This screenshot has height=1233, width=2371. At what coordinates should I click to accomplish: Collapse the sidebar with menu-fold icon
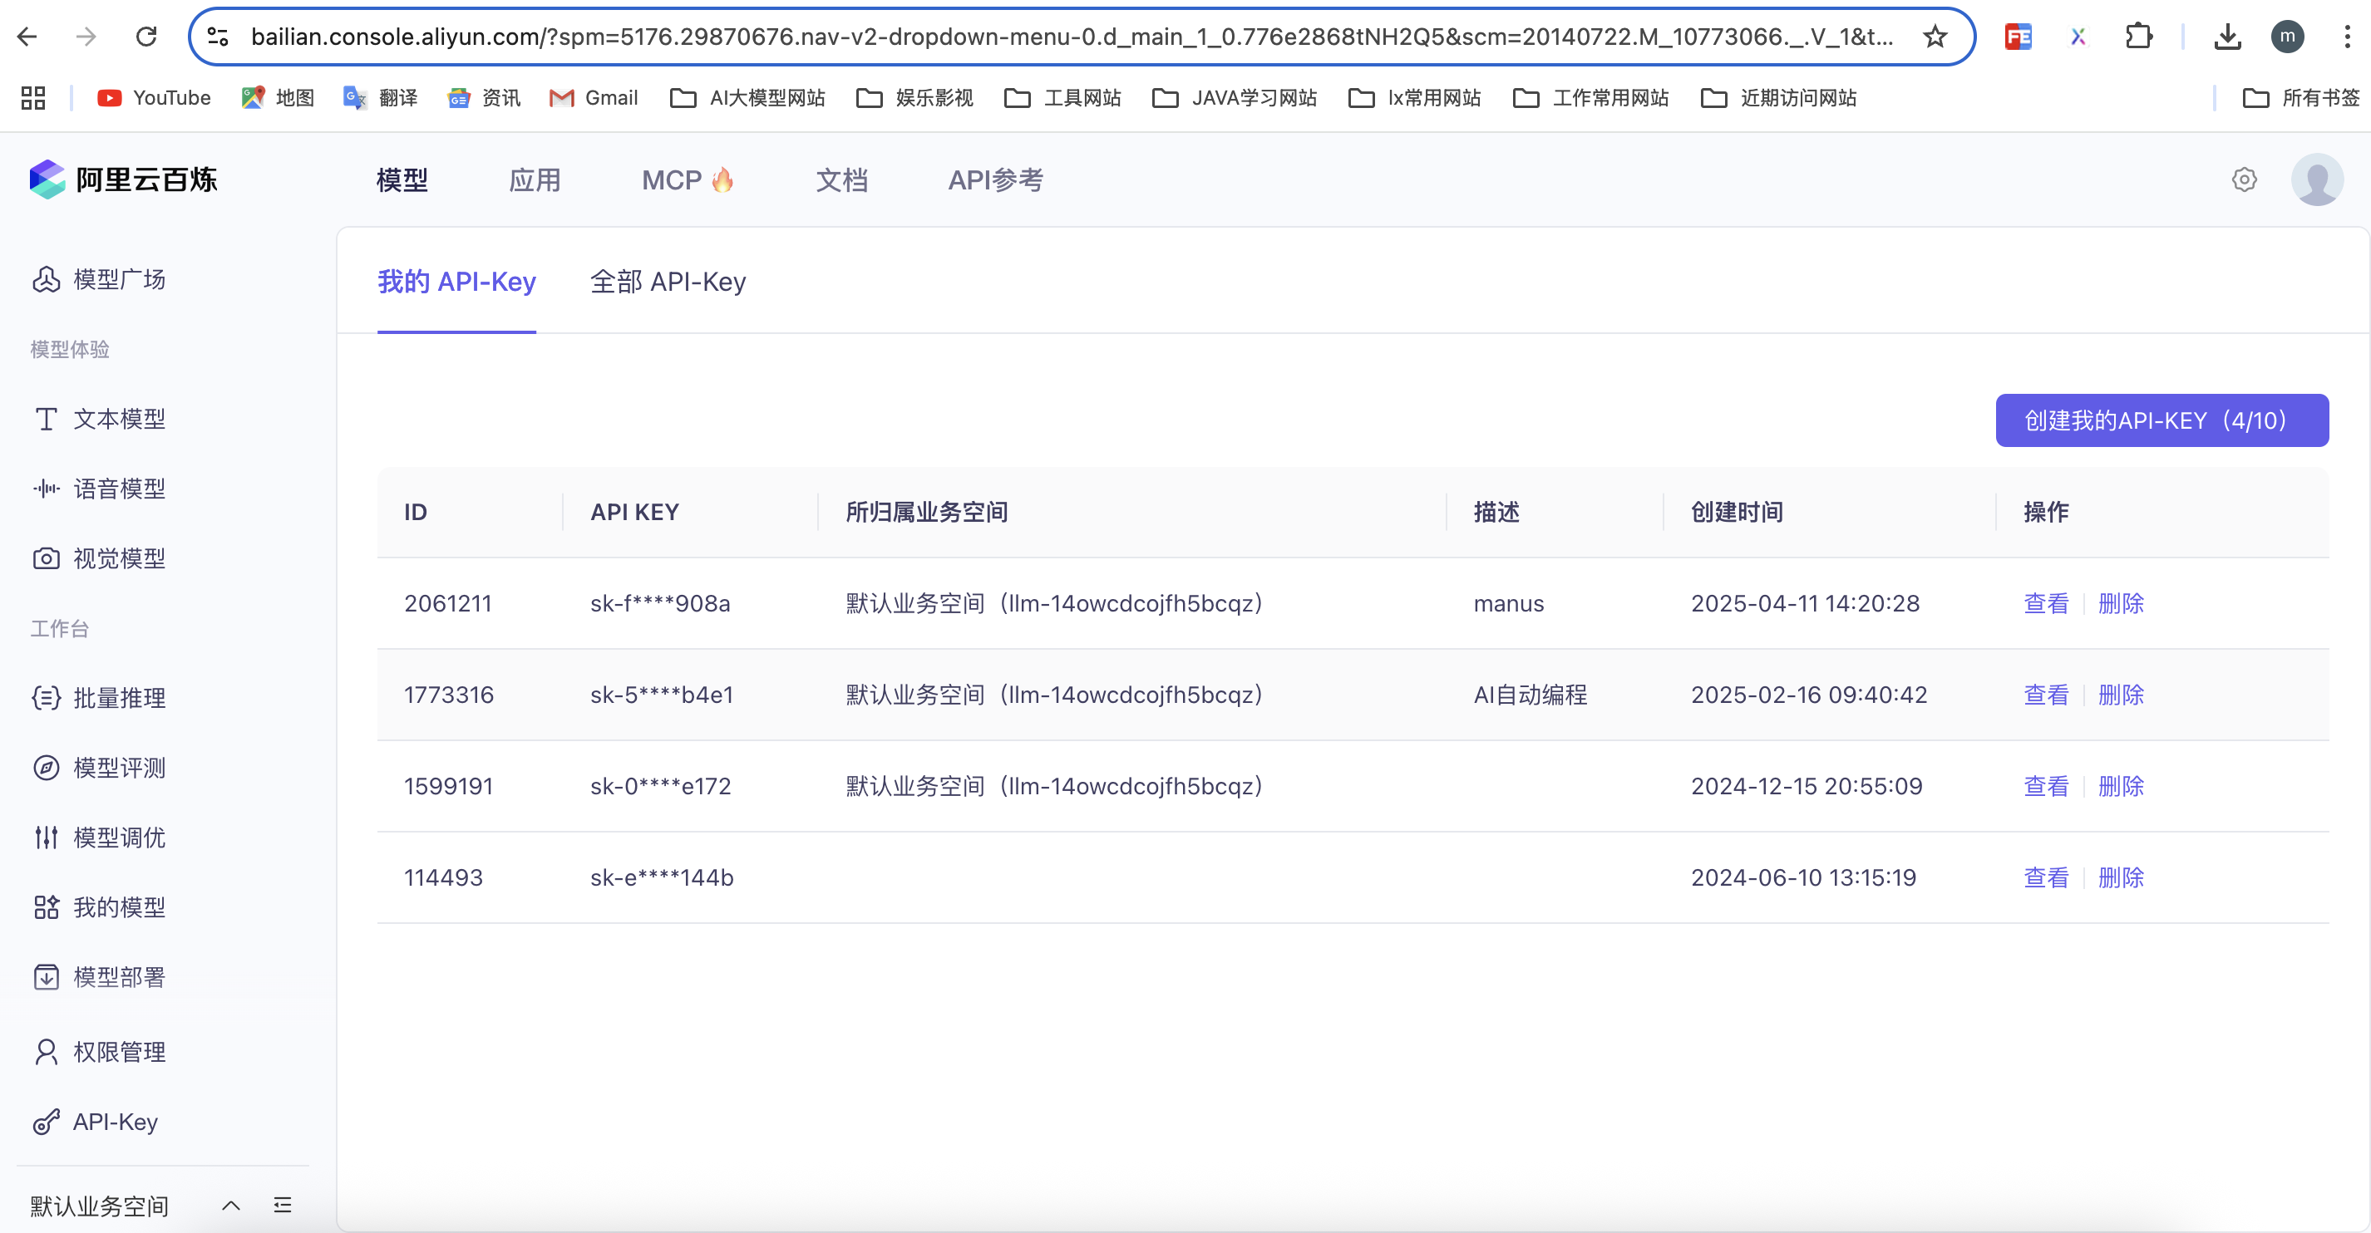[283, 1206]
